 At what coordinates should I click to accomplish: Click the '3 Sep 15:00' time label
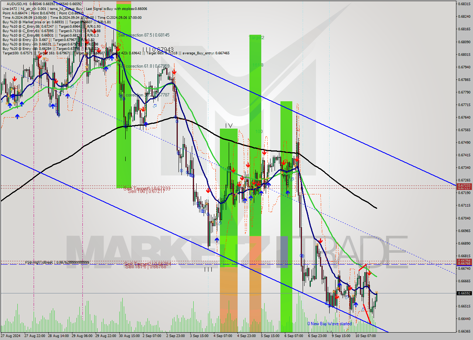pos(199,336)
